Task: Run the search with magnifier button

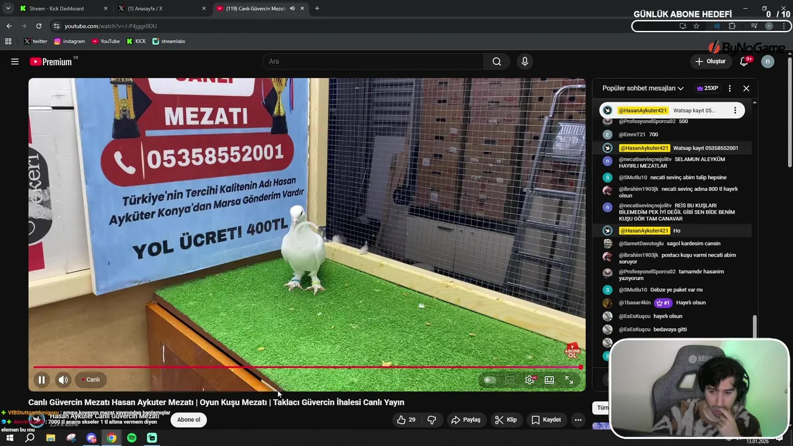Action: (x=497, y=61)
